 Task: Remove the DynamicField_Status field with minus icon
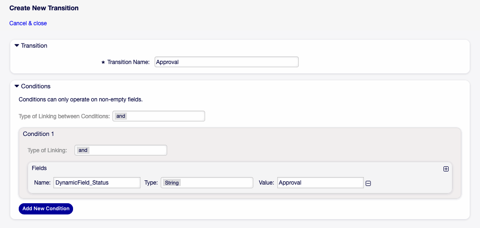coord(368,183)
